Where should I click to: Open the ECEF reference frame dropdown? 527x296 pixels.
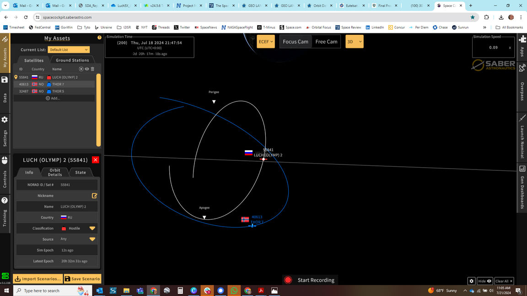265,42
